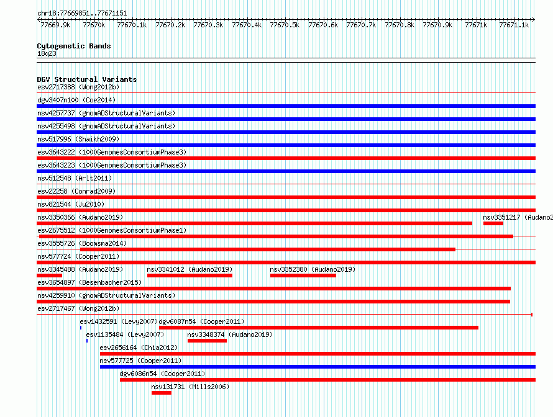Click nsv512548 (Arlt2011) variant label
Viewport: 553px width, 417px height.
[75, 178]
